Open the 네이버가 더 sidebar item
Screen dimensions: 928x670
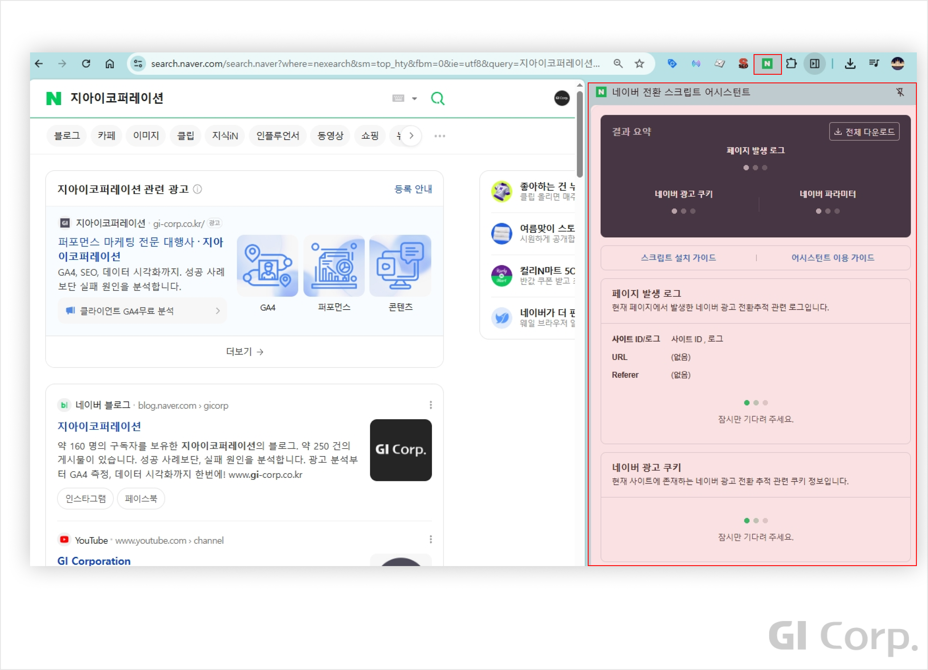coord(533,318)
